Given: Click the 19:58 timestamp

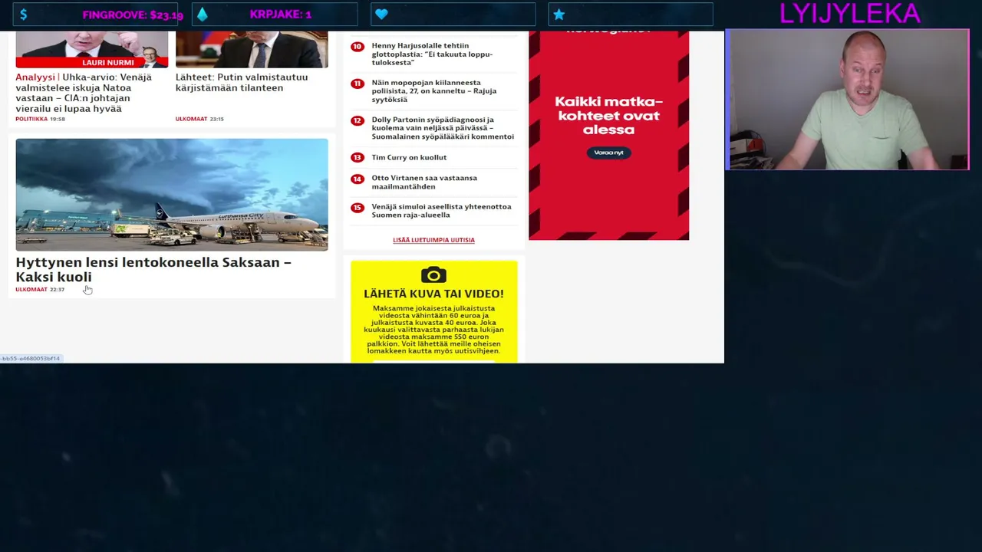Looking at the screenshot, I should coord(58,119).
